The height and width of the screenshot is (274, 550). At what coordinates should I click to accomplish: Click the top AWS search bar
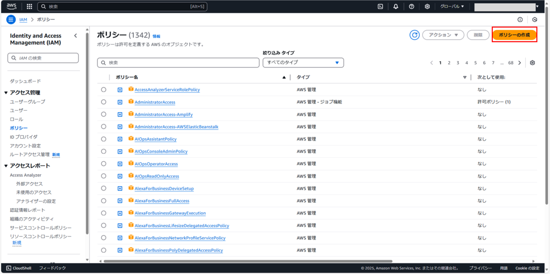tap(122, 6)
